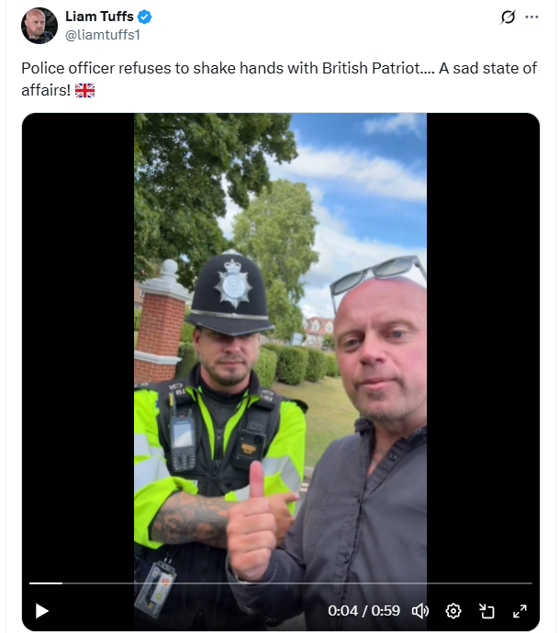This screenshot has width=559, height=633.
Task: Open the three-dot more options menu
Action: pyautogui.click(x=531, y=17)
